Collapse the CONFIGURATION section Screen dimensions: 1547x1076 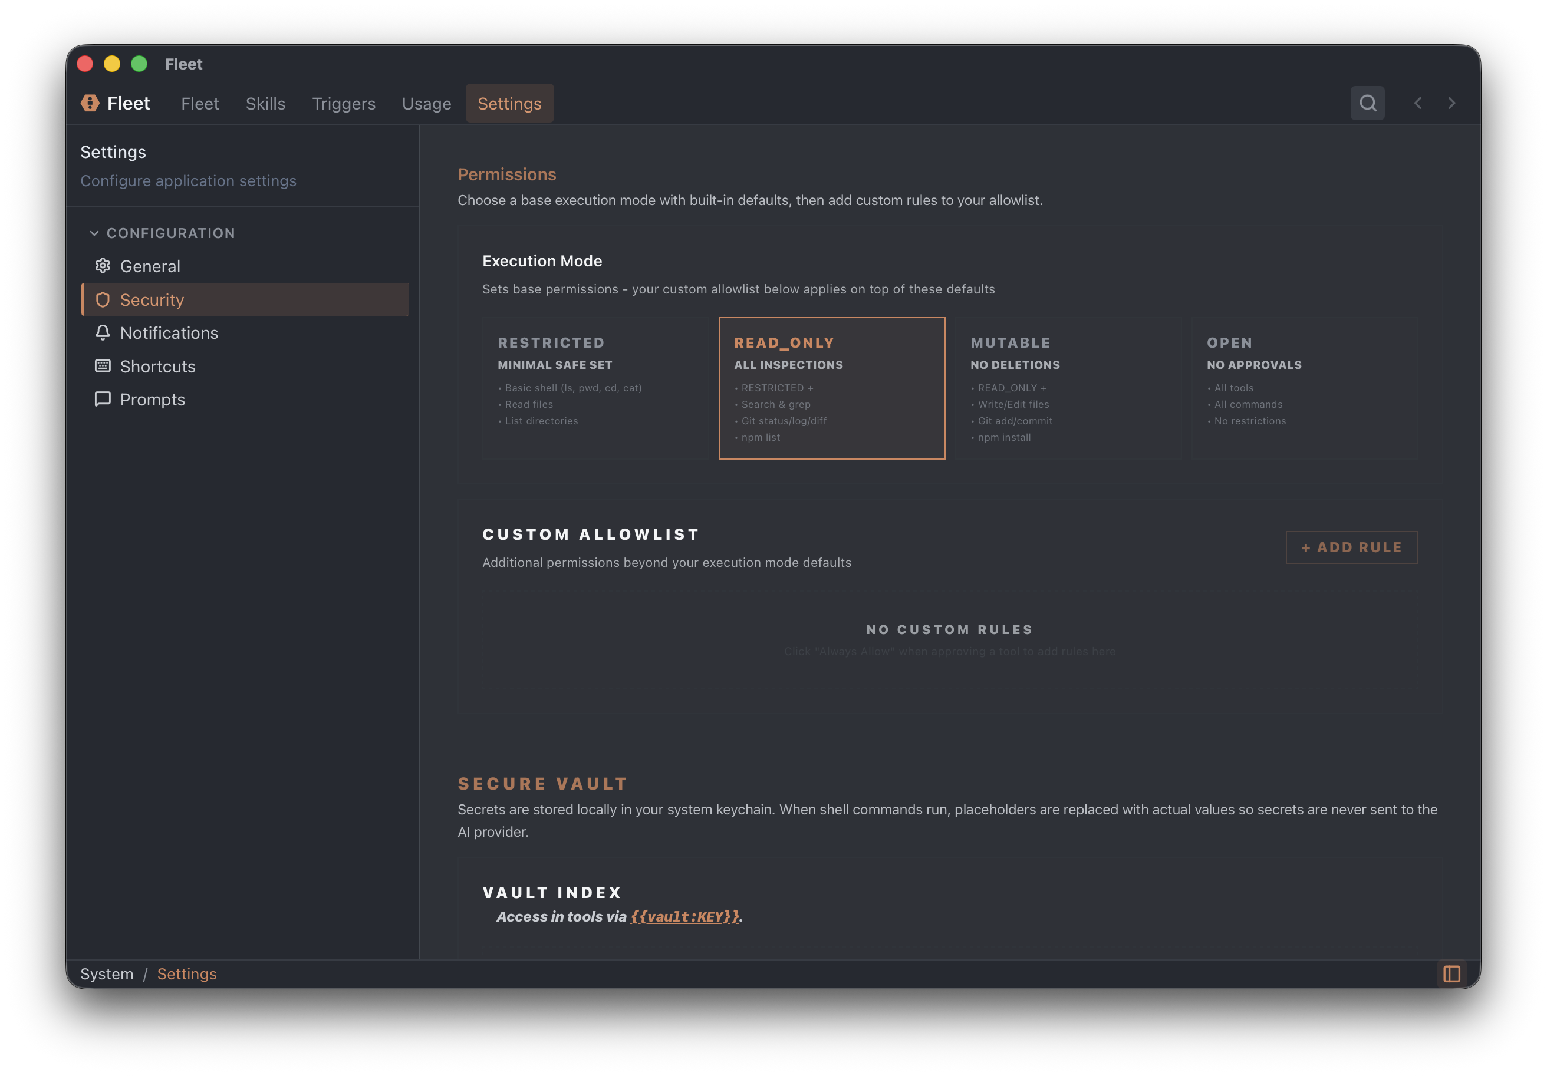94,232
